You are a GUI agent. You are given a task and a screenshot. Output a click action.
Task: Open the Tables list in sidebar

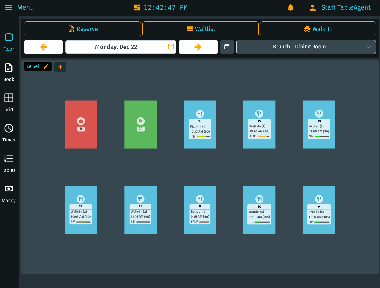pyautogui.click(x=9, y=163)
